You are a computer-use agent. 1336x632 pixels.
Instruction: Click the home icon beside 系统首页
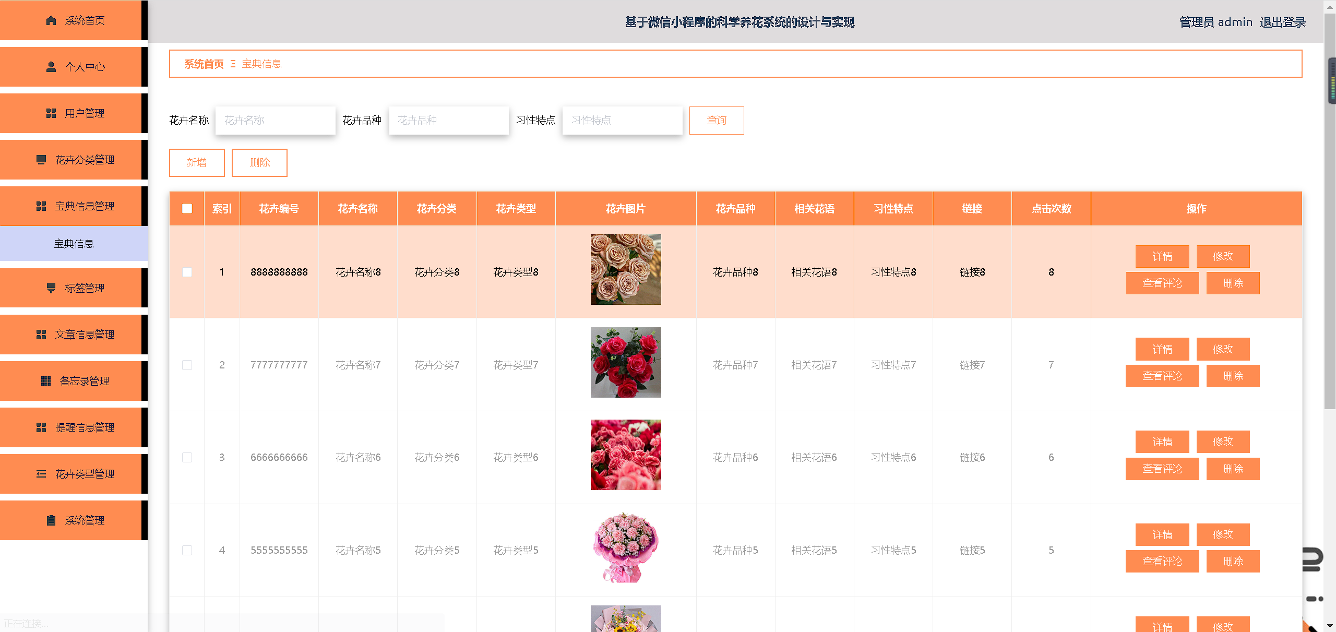tap(51, 20)
